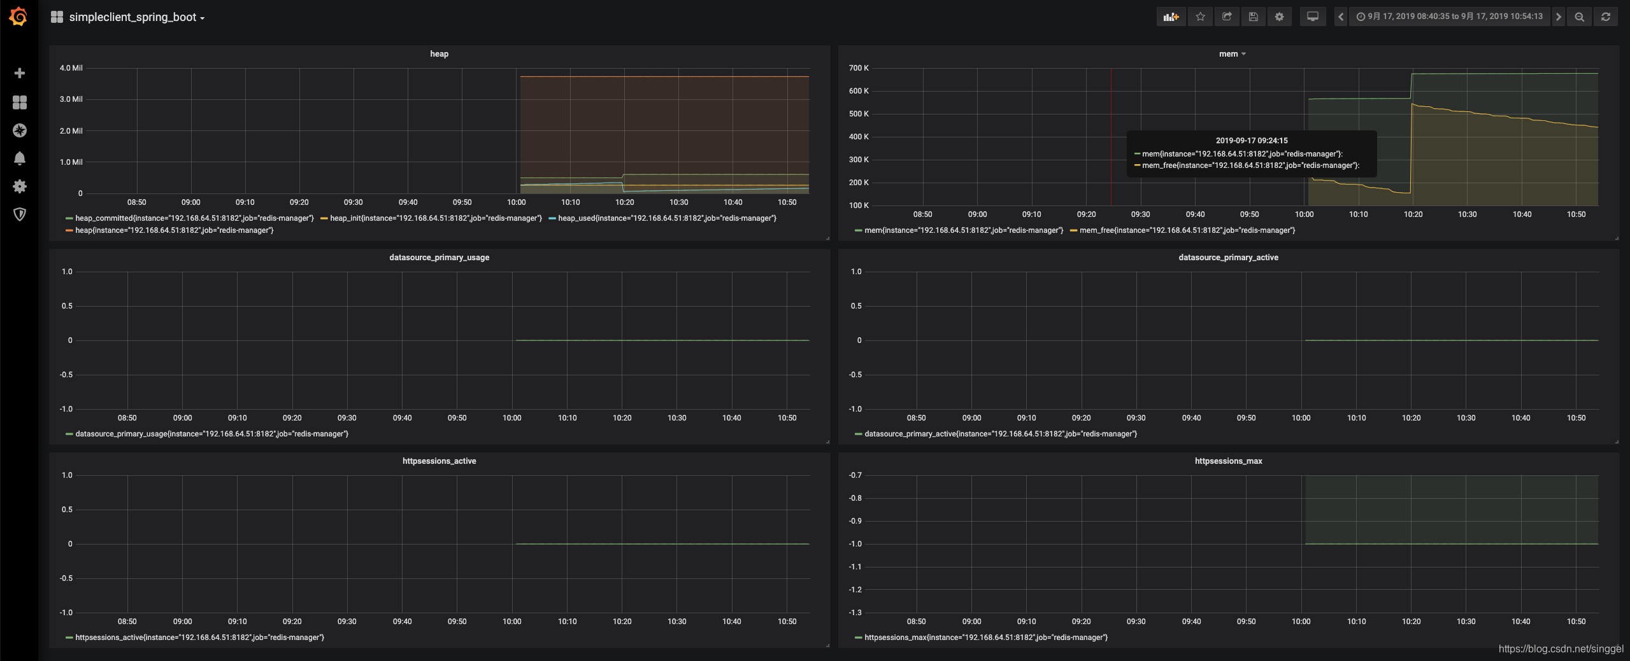Zoom out the time range
The height and width of the screenshot is (661, 1630).
[1580, 17]
